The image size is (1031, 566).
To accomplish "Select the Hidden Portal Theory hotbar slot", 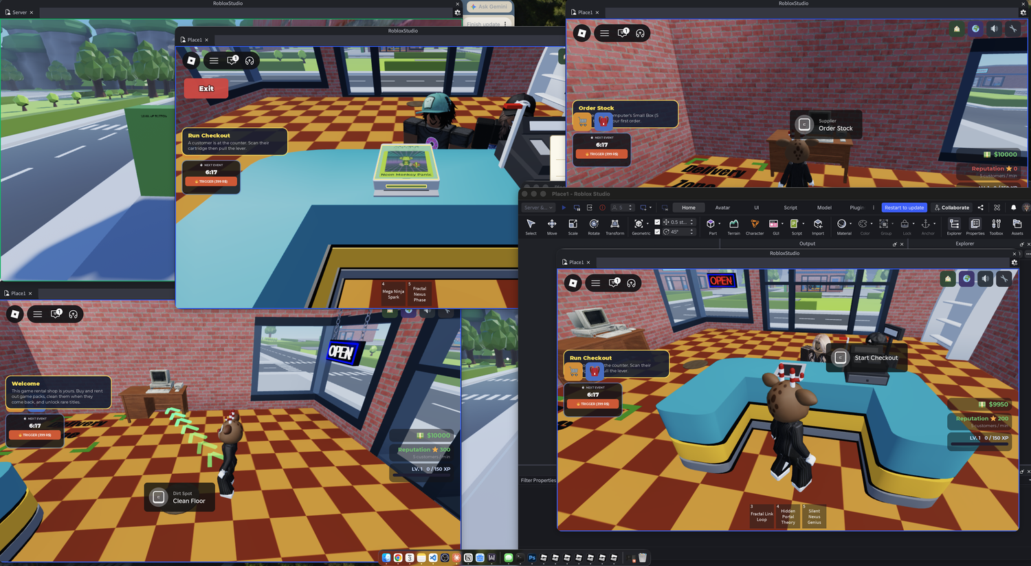I will click(788, 516).
